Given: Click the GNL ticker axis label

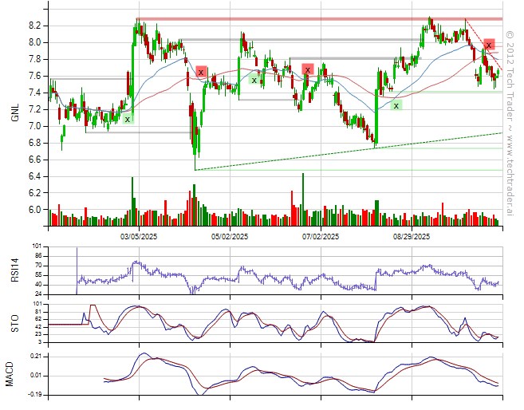Looking at the screenshot, I should (15, 113).
